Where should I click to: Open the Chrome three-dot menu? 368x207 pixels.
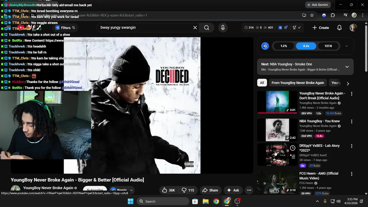coord(362,15)
